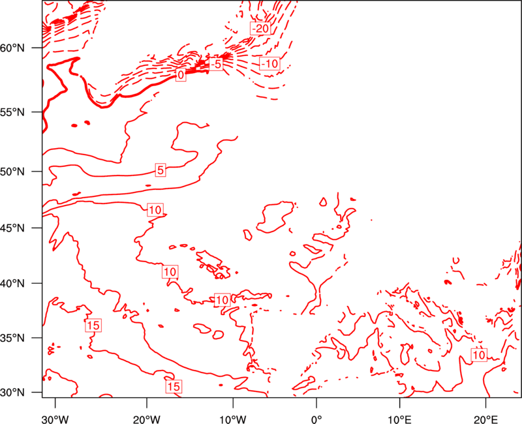
Task: Click the 30°W longitude axis label
Action: tap(55, 419)
